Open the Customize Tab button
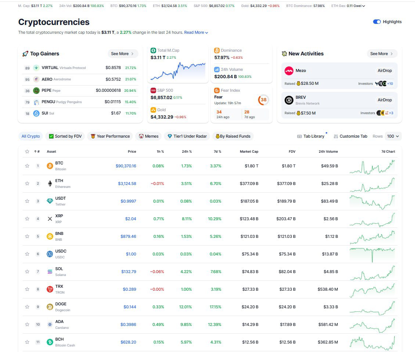The width and height of the screenshot is (415, 352). (350, 136)
